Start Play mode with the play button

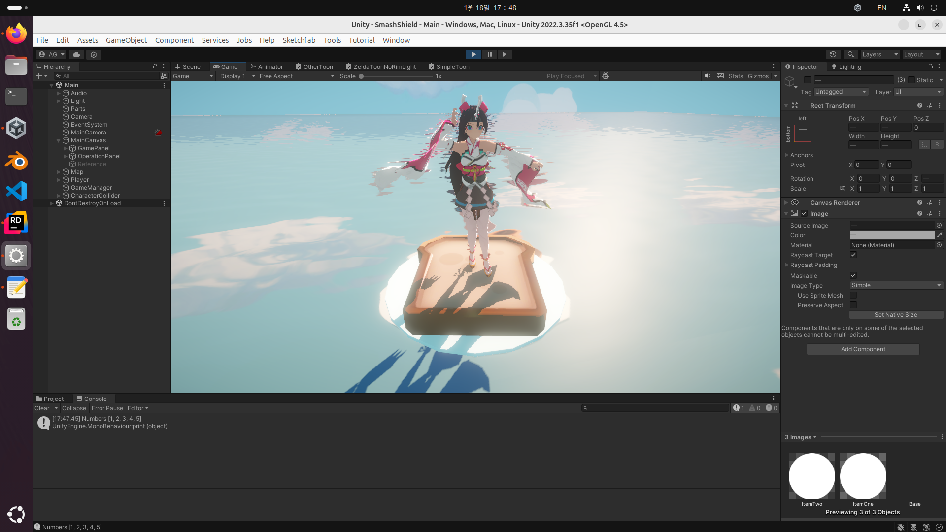(x=473, y=54)
